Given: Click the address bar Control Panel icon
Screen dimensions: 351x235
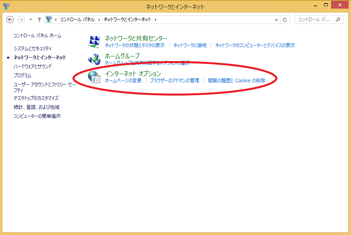Looking at the screenshot, I should click(x=49, y=20).
